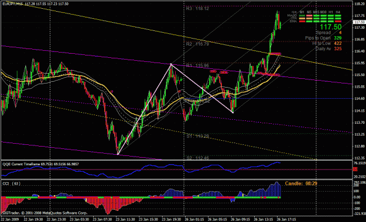Click the S2 : 112.46 pivot label
This screenshot has width=366, height=222.
(x=197, y=158)
